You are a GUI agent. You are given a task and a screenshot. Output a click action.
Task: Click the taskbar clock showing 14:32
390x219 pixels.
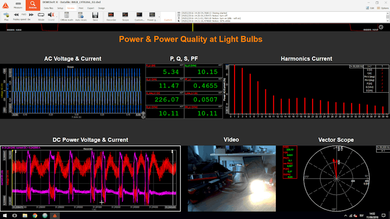coord(372,216)
